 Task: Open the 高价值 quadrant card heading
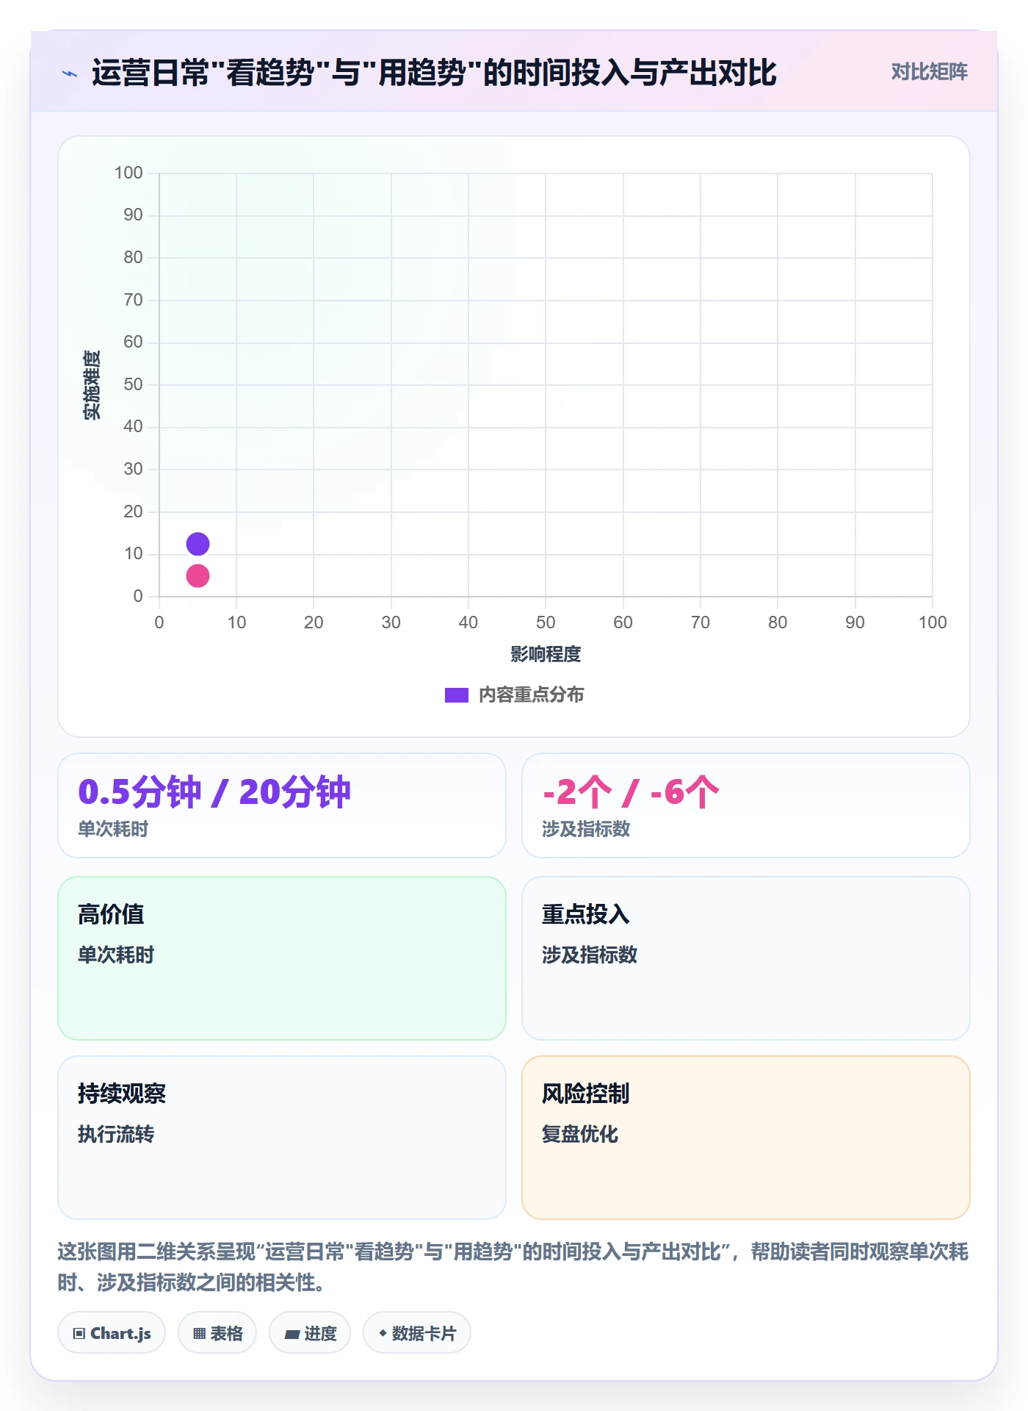(x=111, y=914)
